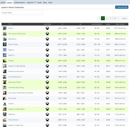Open Immortals Fenyx Rising link
This screenshot has height=127, width=130.
(16, 87)
